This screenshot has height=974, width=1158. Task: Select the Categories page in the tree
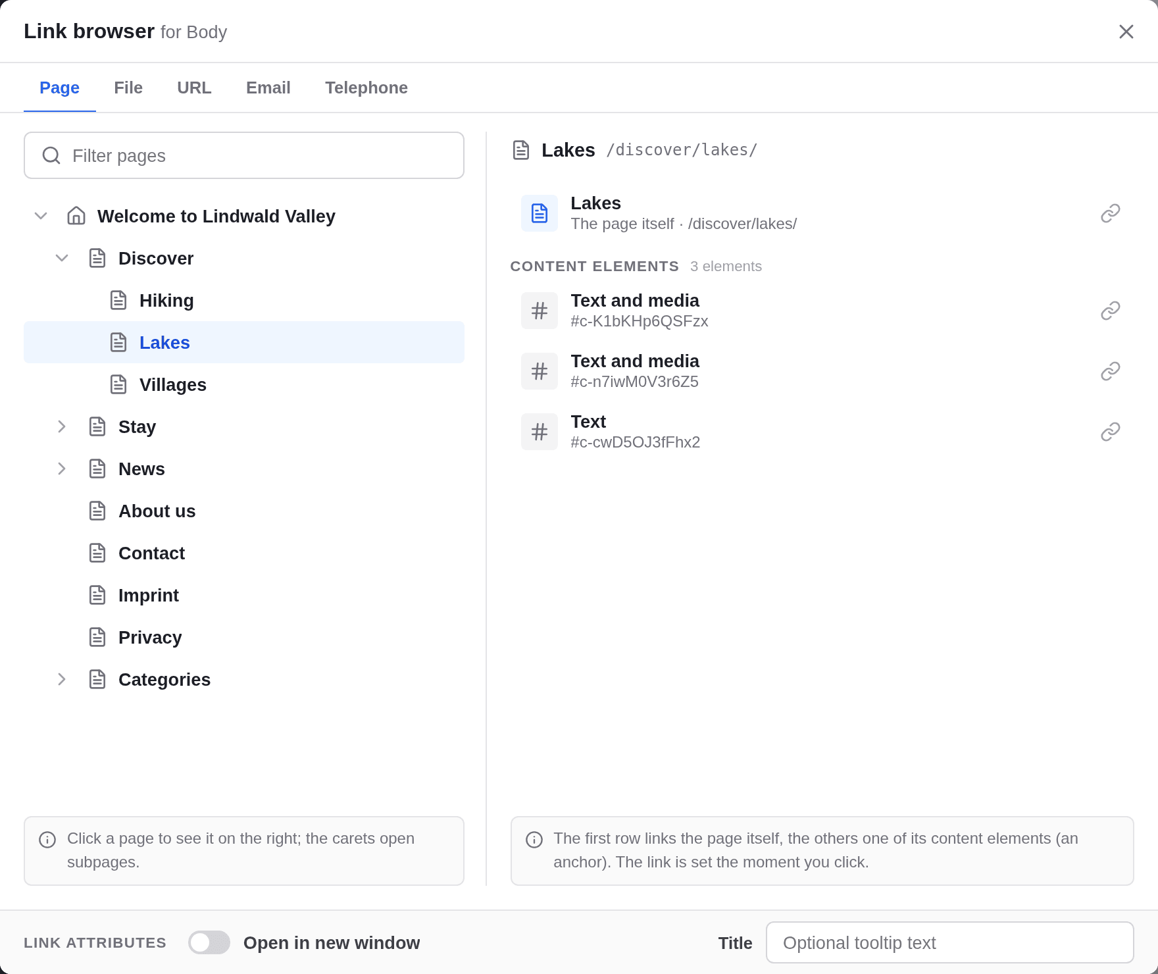[244, 679]
